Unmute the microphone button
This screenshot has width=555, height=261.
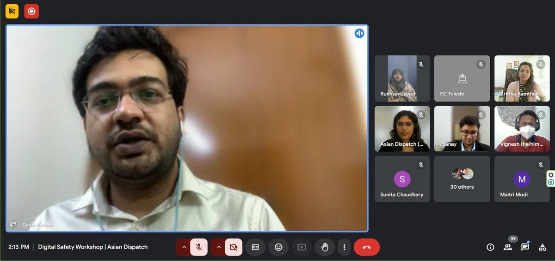pyautogui.click(x=199, y=247)
